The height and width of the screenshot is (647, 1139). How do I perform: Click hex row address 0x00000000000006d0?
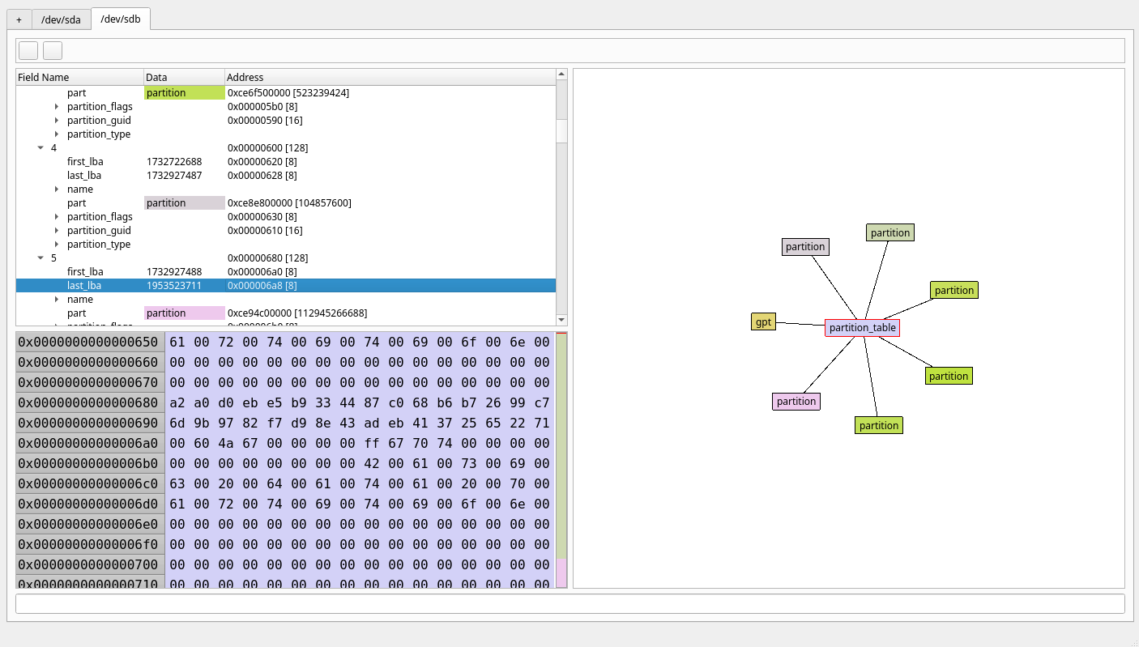click(90, 504)
